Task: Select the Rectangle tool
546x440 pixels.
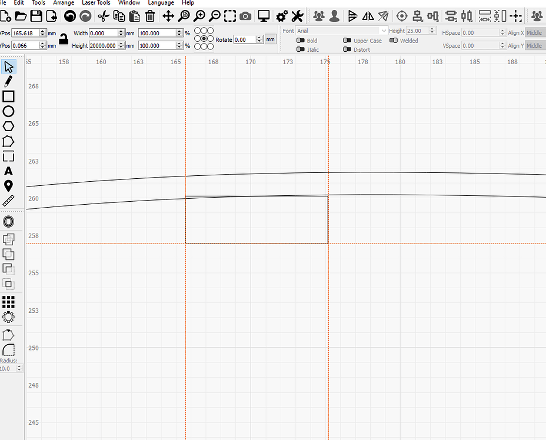Action: [8, 96]
